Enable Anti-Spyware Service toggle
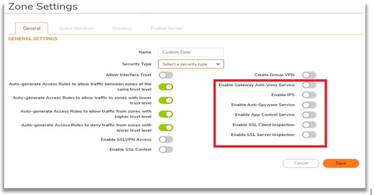This screenshot has width=375, height=195. [309, 105]
